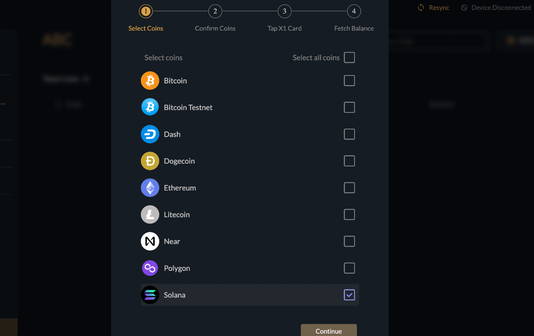
Task: Click the Polygon coin icon
Action: [x=150, y=268]
